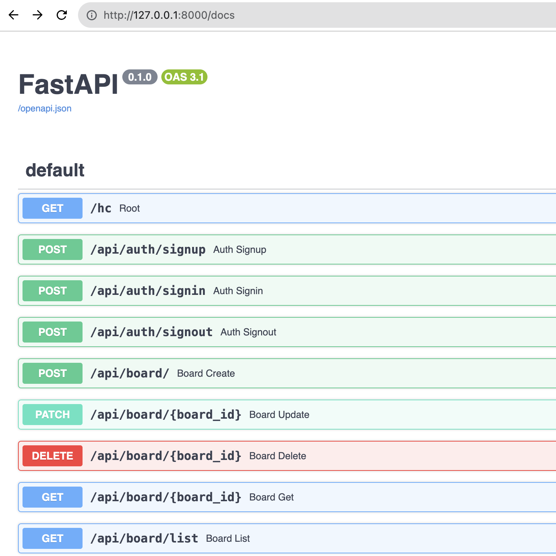Click the /hc path text

(x=101, y=208)
